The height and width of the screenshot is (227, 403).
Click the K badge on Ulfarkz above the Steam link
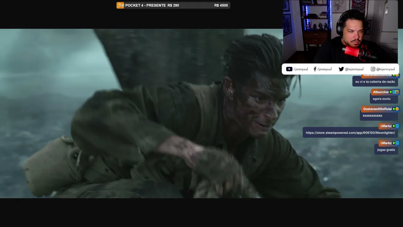click(394, 126)
